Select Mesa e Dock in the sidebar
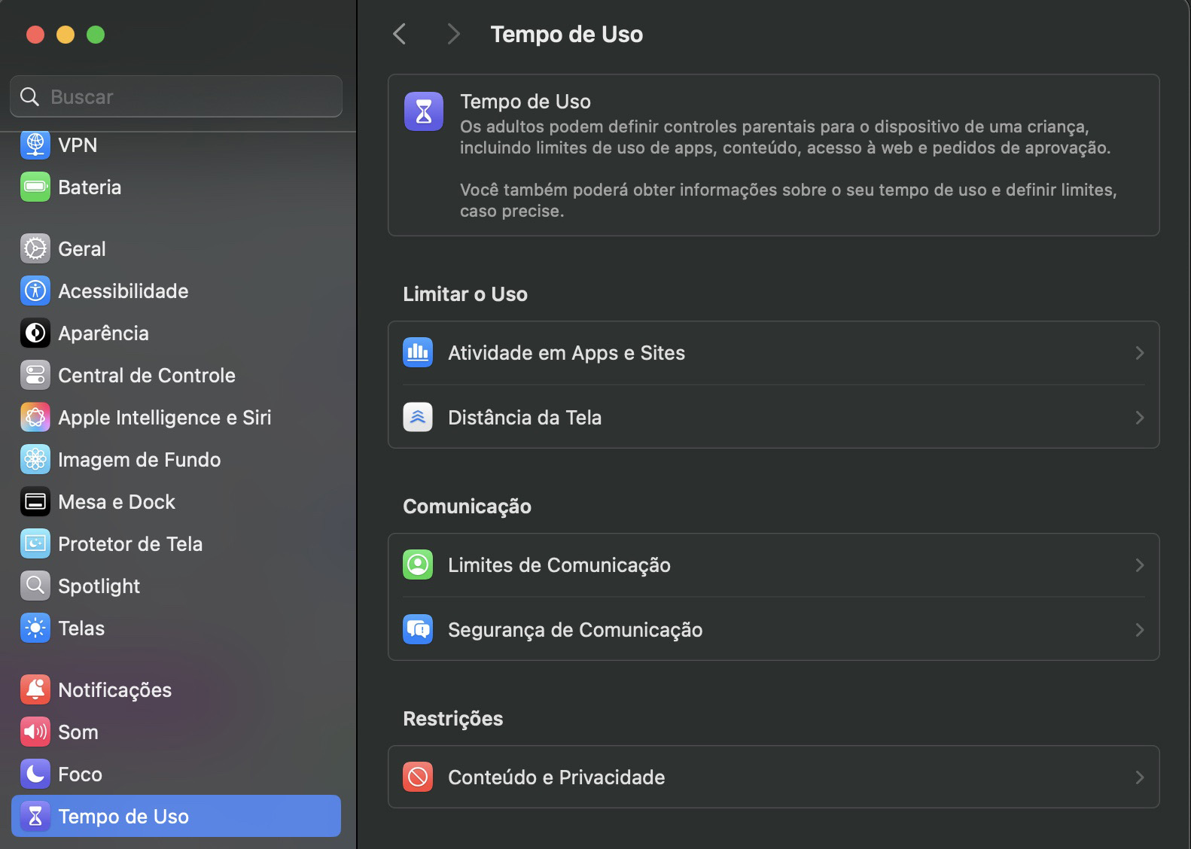 click(176, 501)
